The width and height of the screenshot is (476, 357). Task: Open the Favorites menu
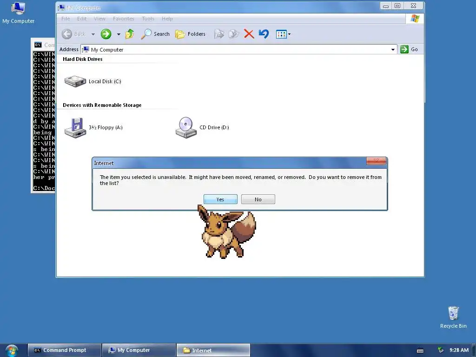[124, 19]
